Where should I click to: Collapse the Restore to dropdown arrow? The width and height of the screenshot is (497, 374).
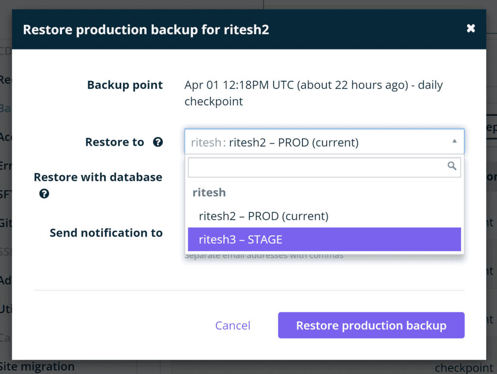point(454,141)
